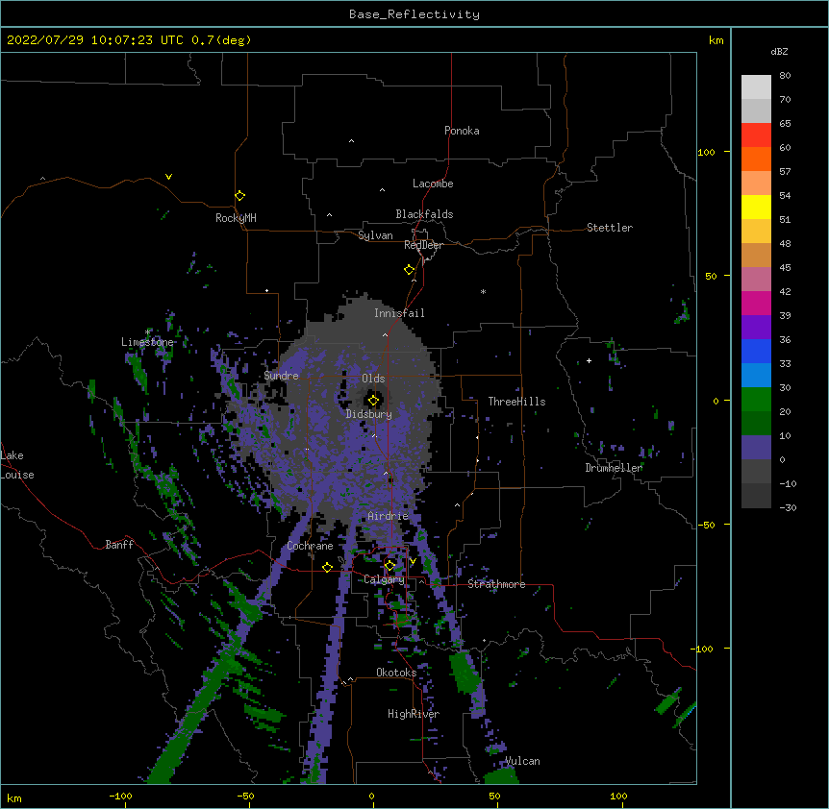Image resolution: width=829 pixels, height=809 pixels.
Task: Select the light gray 70-80 dBZ legend swatch
Action: pos(756,86)
